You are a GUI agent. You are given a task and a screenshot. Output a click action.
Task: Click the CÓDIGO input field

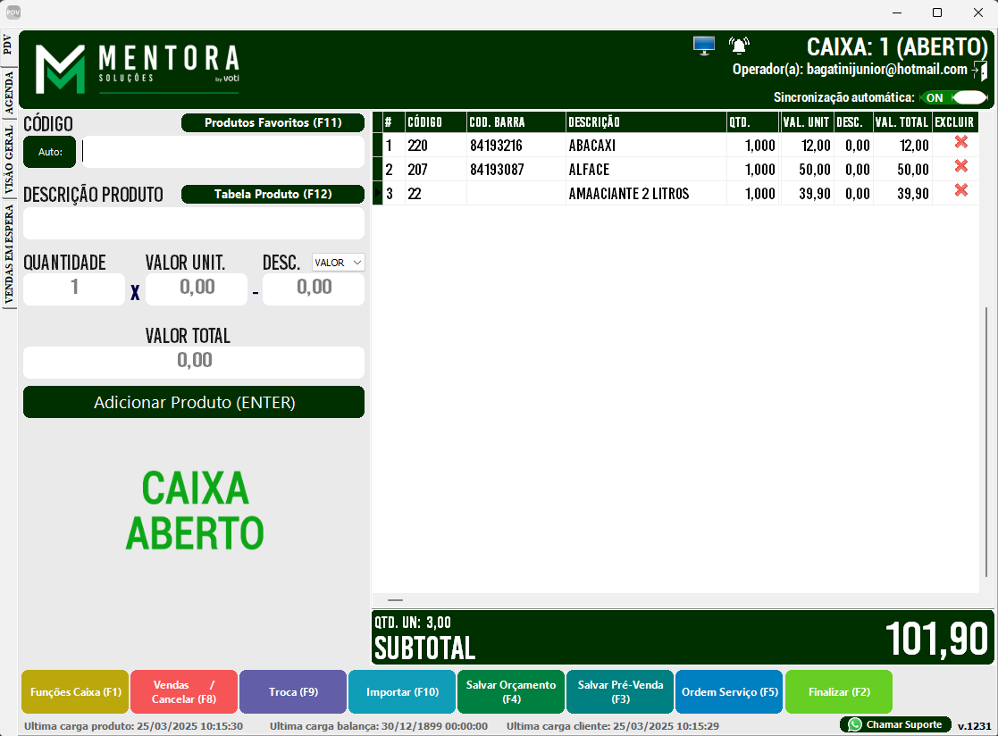pos(222,152)
